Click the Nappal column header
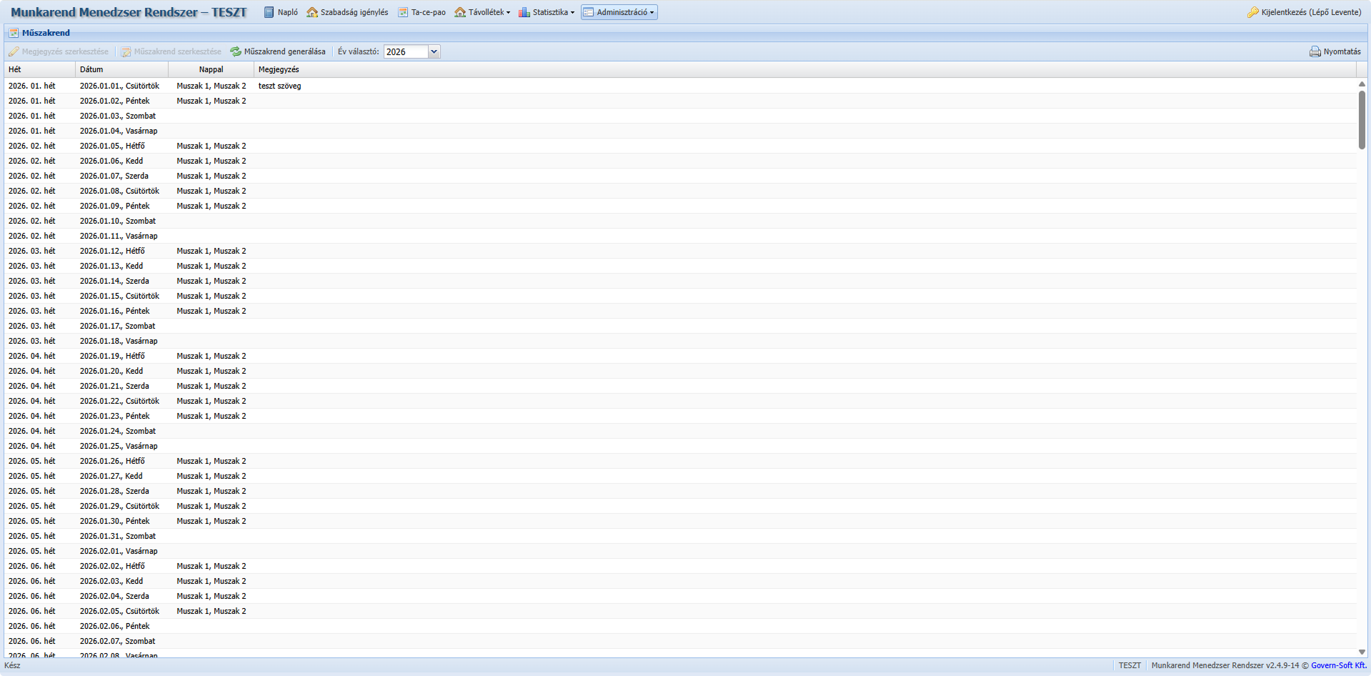Image resolution: width=1371 pixels, height=676 pixels. point(211,69)
